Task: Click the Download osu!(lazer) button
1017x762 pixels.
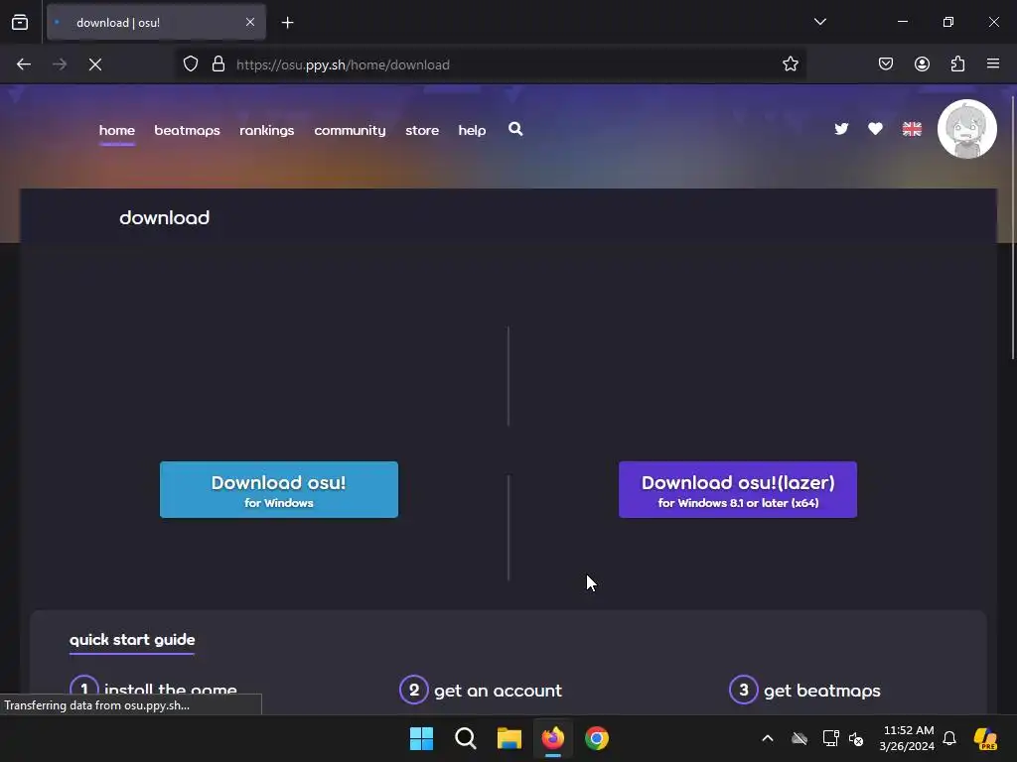Action: point(738,490)
